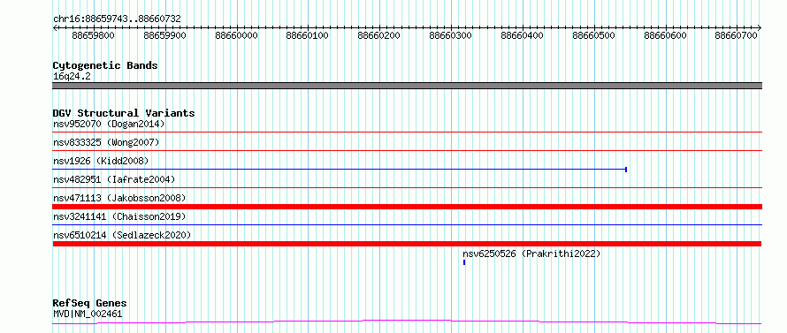The width and height of the screenshot is (787, 333).
Task: Open the MVD|NM_002461 gene label
Action: (x=88, y=314)
